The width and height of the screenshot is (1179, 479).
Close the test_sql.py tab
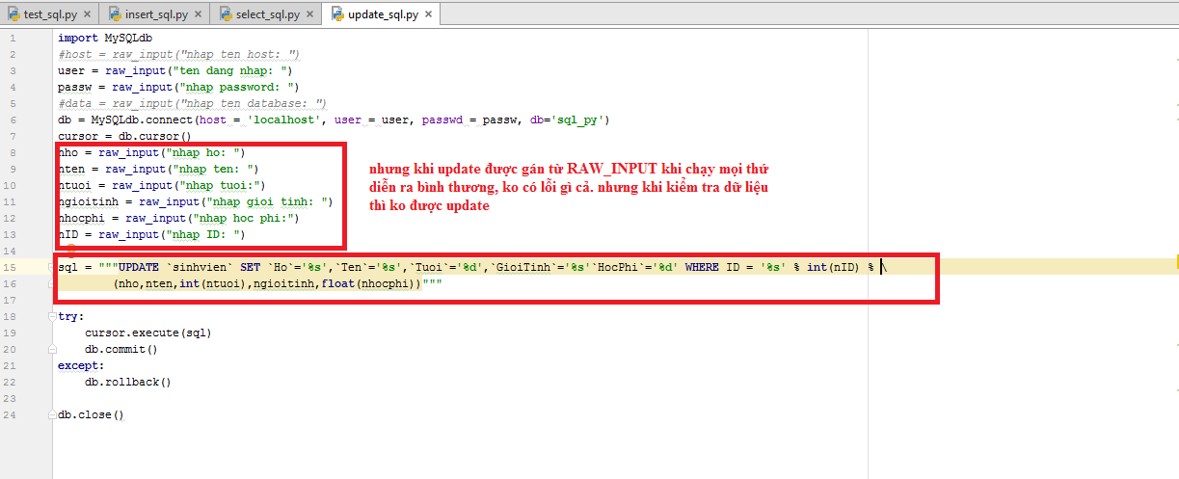(87, 15)
